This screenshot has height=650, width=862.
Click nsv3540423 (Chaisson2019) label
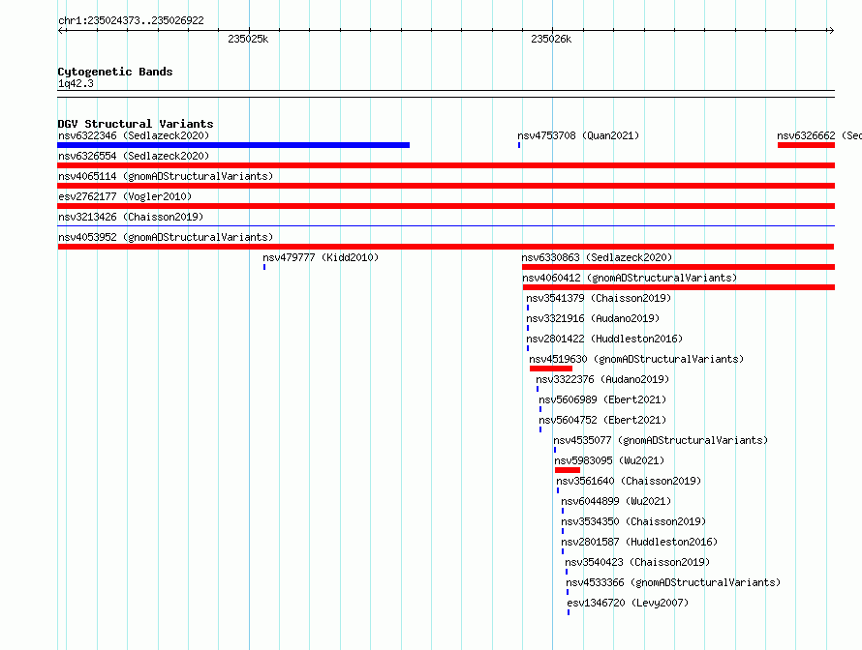click(x=637, y=562)
